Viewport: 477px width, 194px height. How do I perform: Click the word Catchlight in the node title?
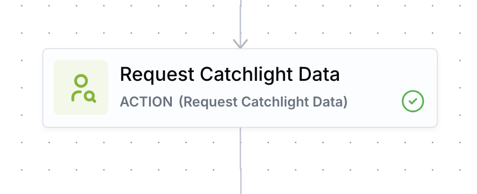click(247, 74)
